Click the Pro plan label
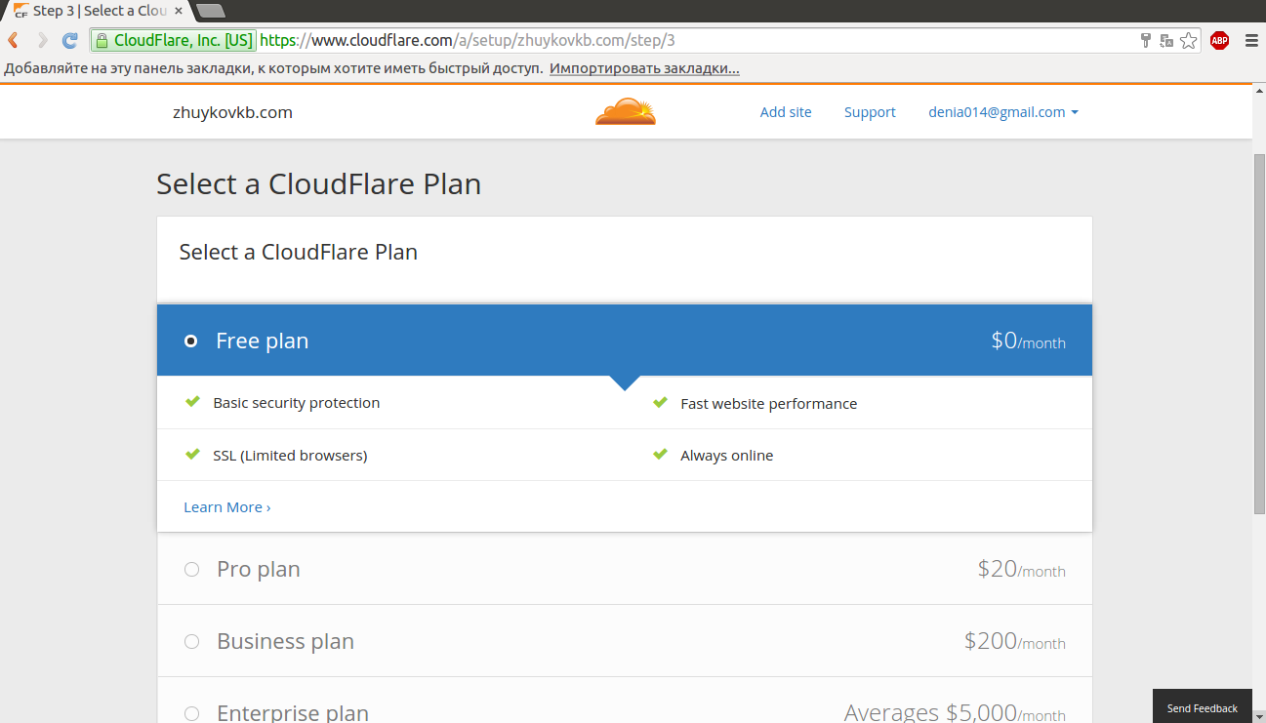 259,569
